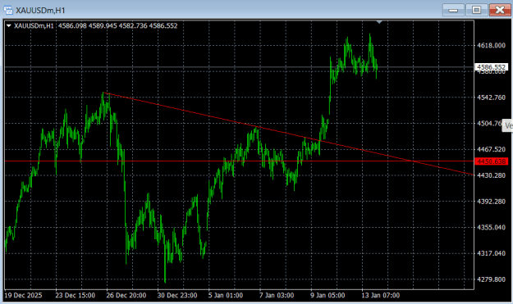Click the current price label 4586.552
Viewport: 513px width, 304px height.
tap(491, 67)
